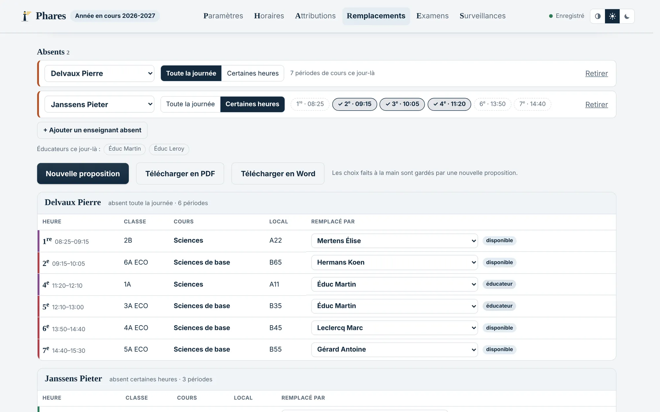Switch to auto contrast theme icon

(x=598, y=16)
